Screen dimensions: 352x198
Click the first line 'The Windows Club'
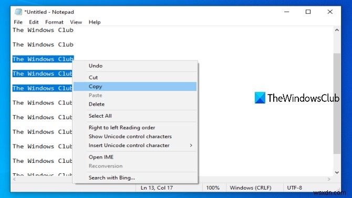coord(43,30)
